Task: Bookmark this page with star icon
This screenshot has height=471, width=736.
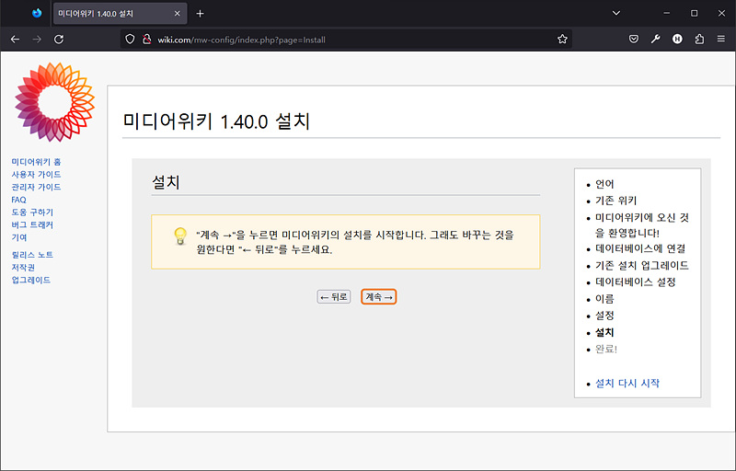Action: (562, 40)
